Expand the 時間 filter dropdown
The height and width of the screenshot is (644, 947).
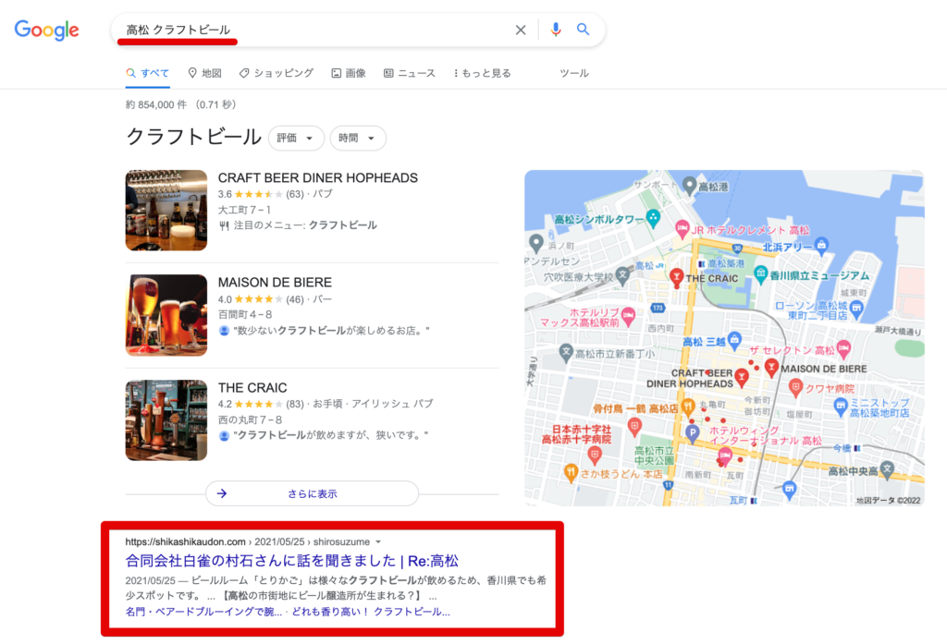(358, 139)
